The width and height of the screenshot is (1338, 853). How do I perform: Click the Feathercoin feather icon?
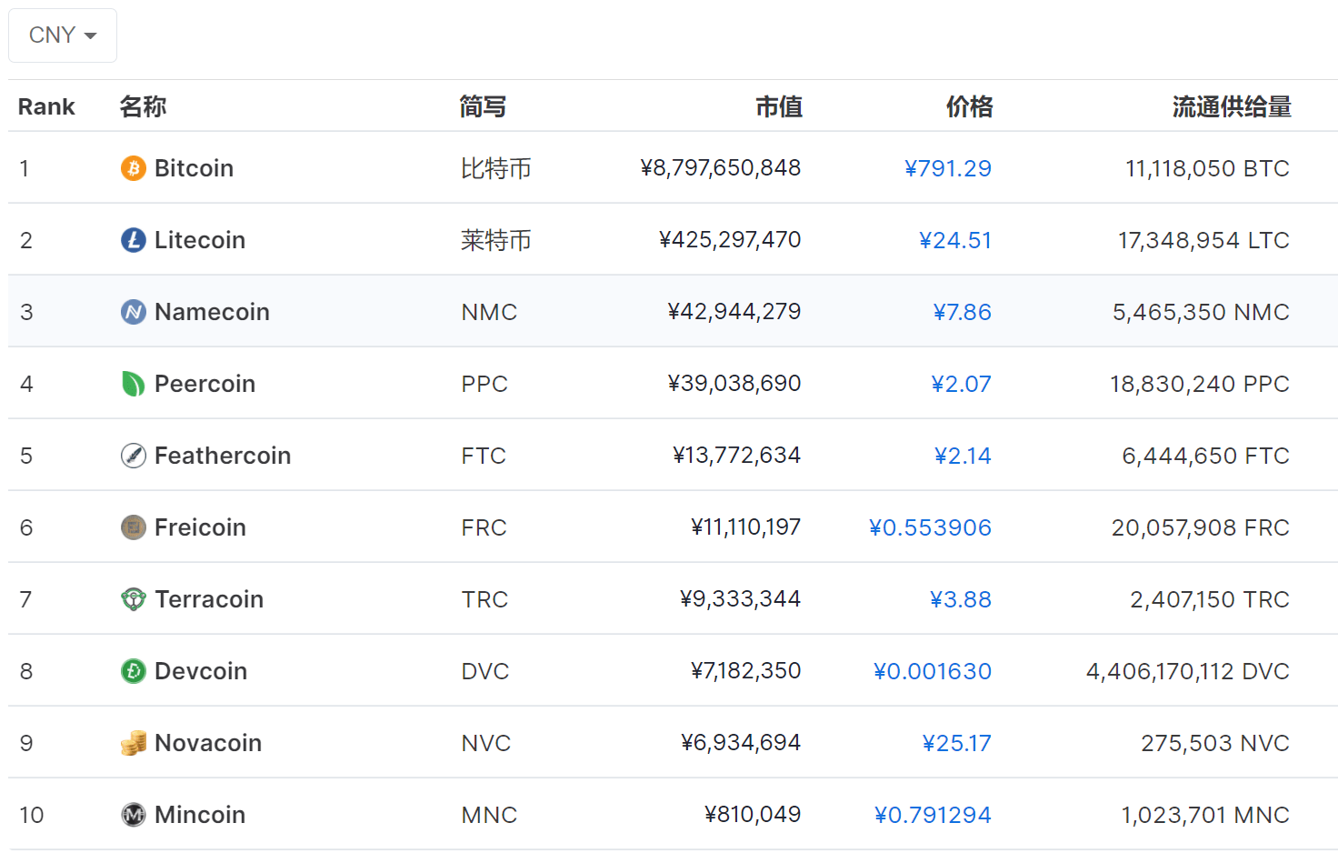coord(134,456)
